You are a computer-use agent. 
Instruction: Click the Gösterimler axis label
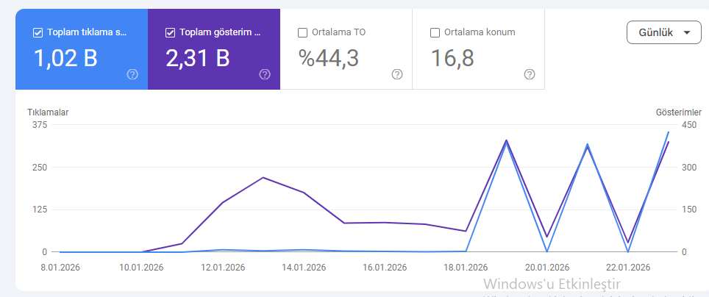[679, 112]
